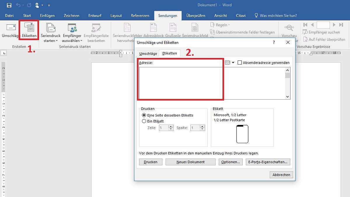Open the Quick Access Toolbar customize dropdown

pyautogui.click(x=49, y=5)
